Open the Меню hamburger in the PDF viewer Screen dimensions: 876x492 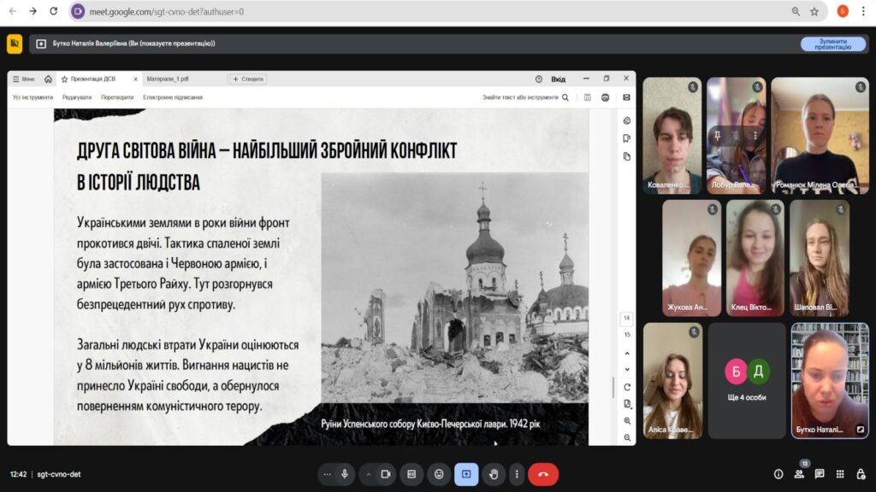pos(24,79)
